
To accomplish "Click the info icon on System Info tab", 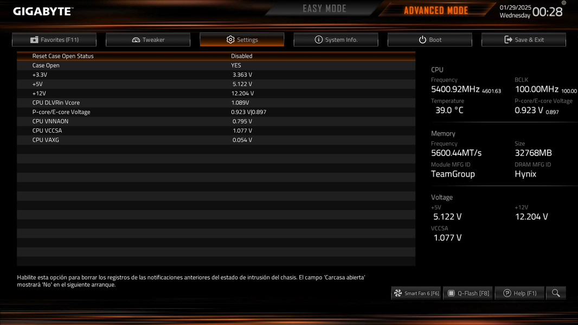I will pyautogui.click(x=318, y=40).
